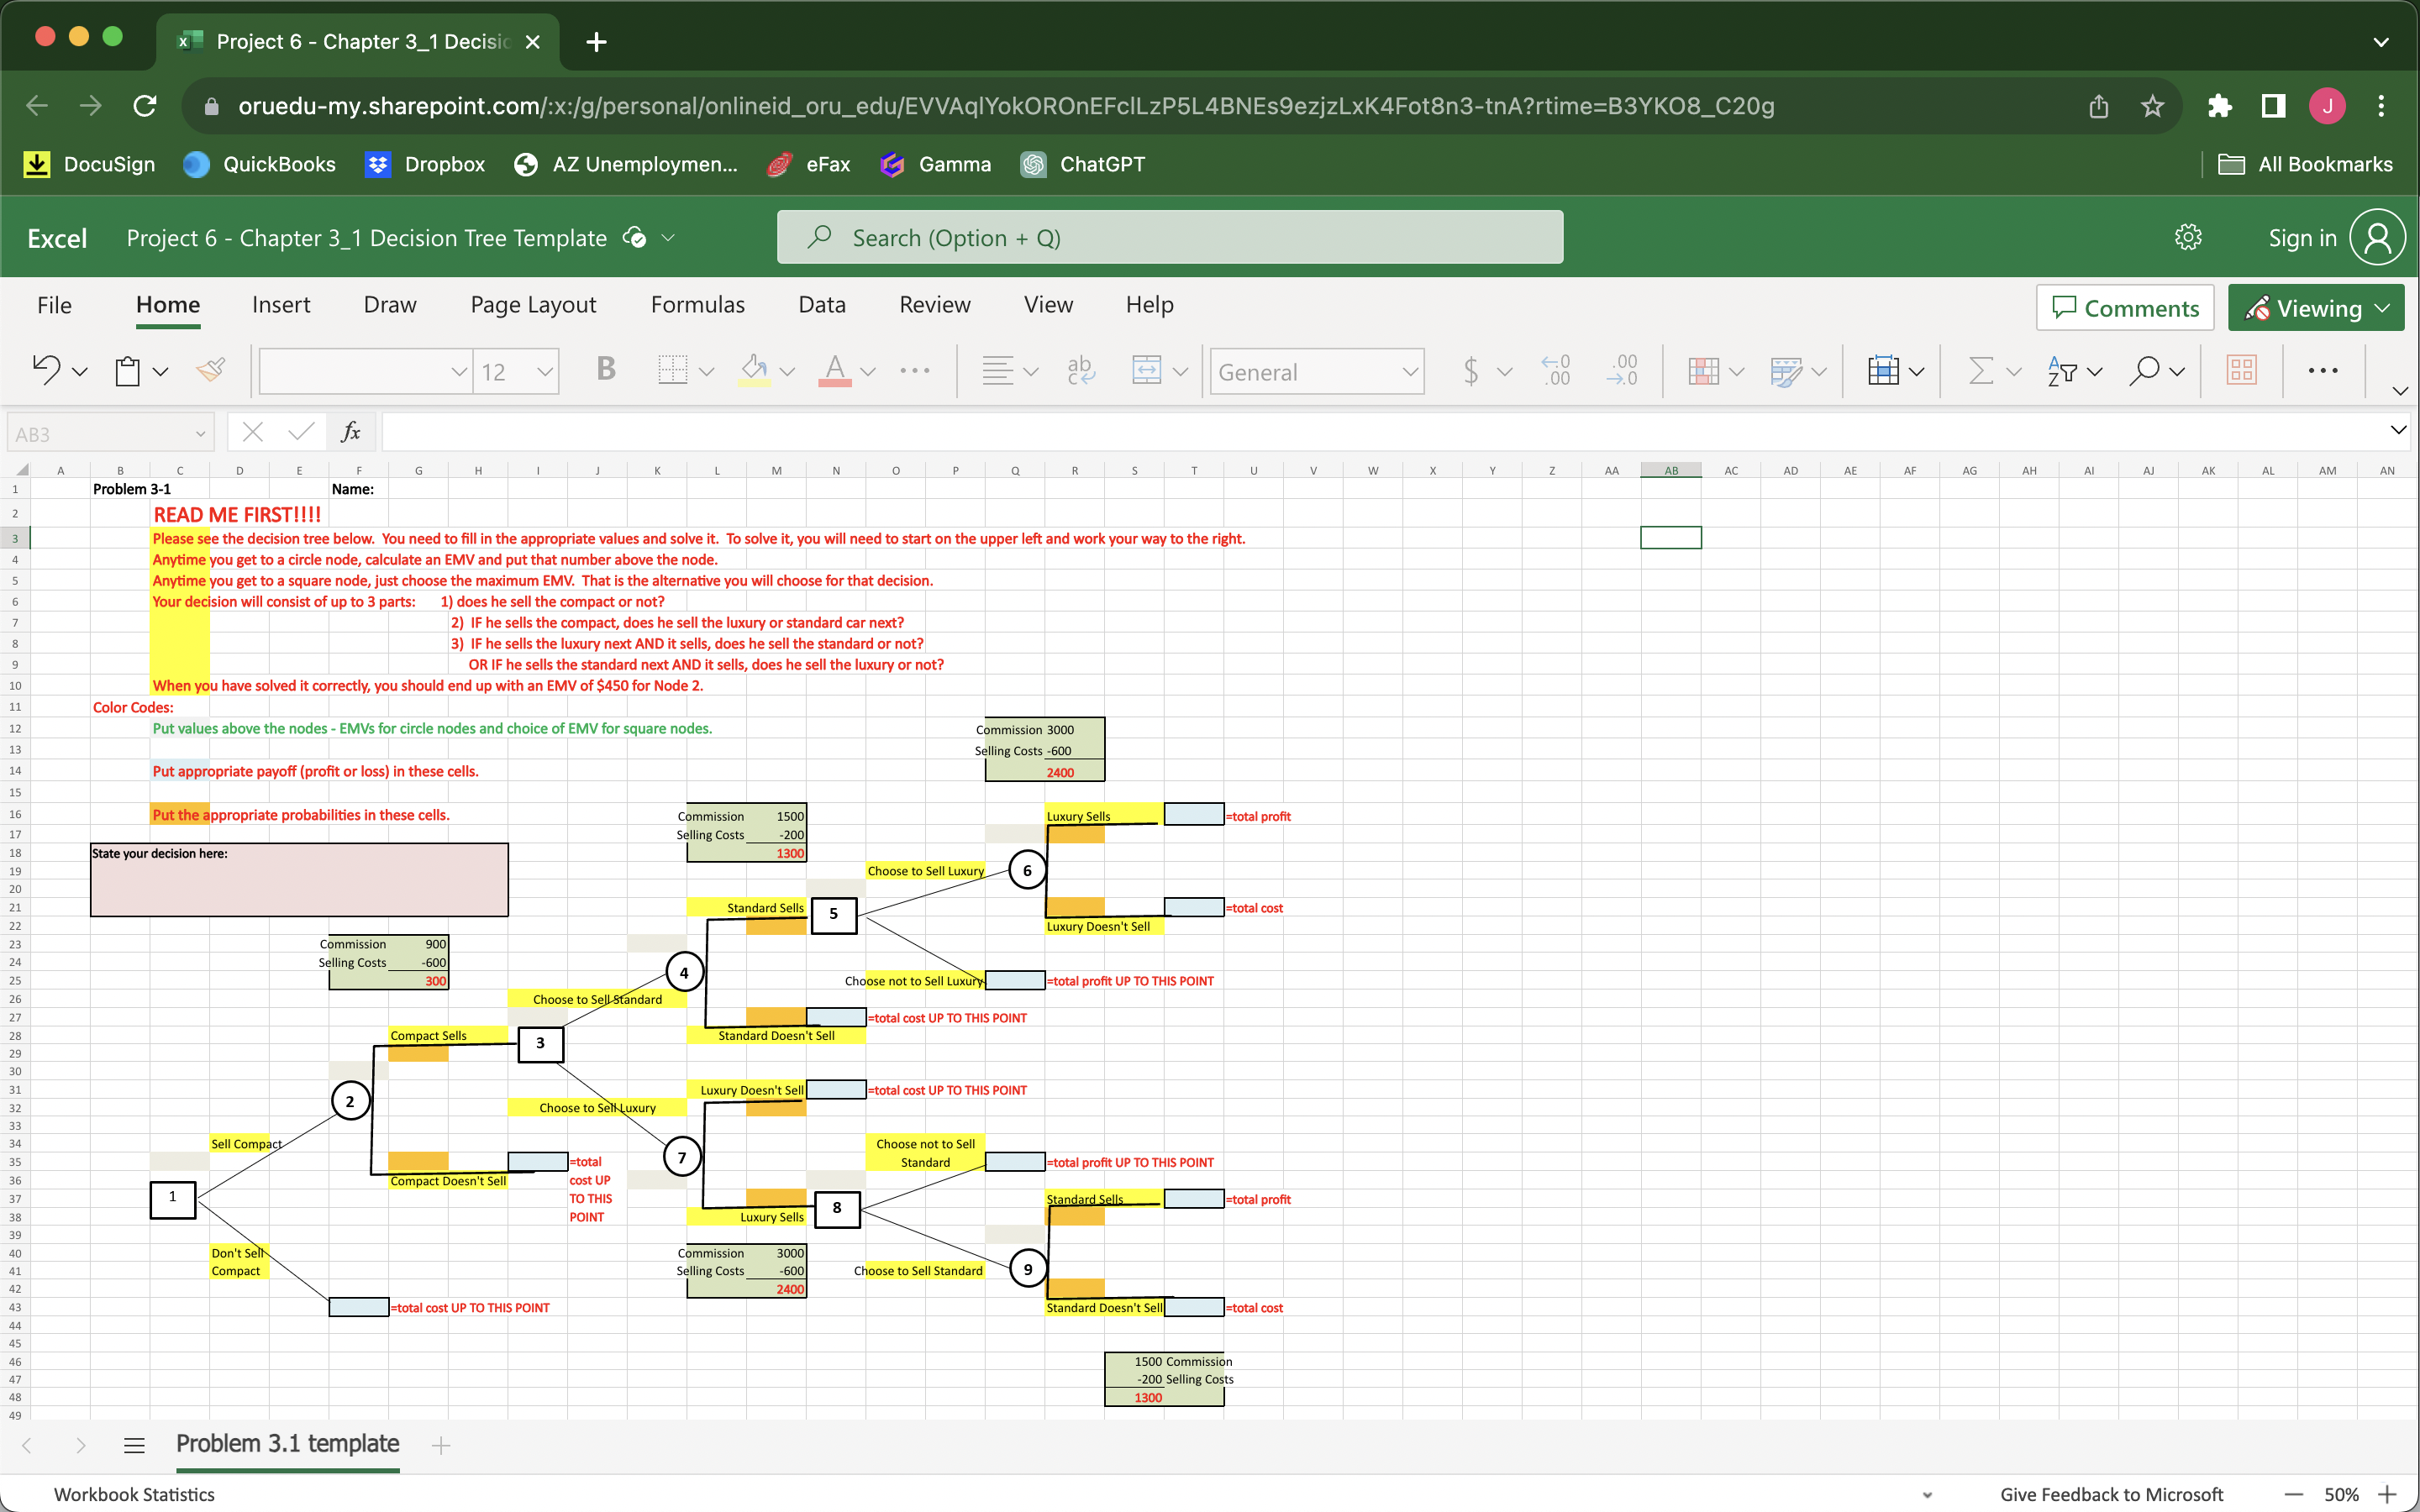Open the Formulas ribbon tab
2420x1512 pixels.
click(697, 305)
